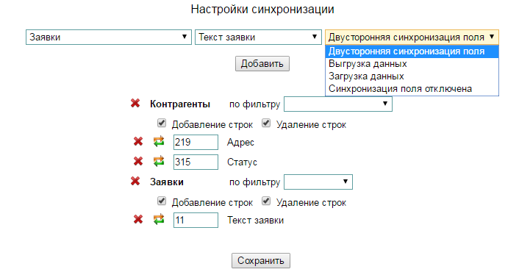Open the Текст заявки field dropdown
This screenshot has height=272, width=519.
[258, 37]
